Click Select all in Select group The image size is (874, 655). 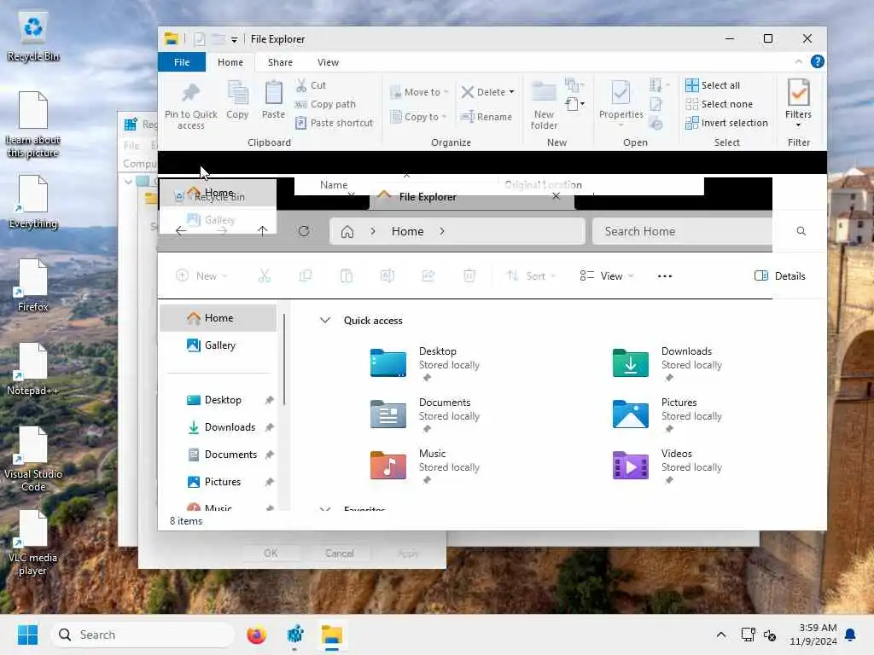click(x=713, y=85)
